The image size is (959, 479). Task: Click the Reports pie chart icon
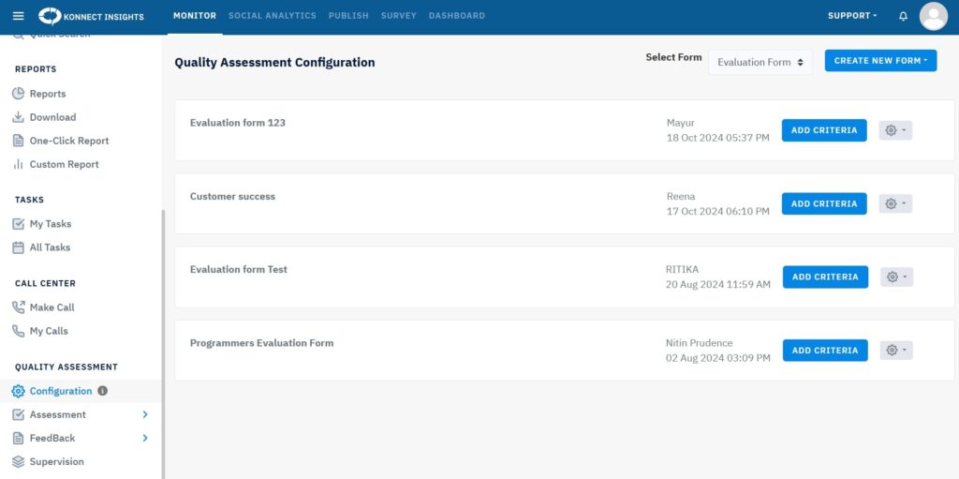19,94
